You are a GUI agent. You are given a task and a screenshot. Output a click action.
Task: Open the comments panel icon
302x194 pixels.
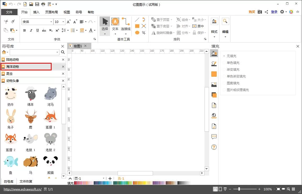[214, 136]
